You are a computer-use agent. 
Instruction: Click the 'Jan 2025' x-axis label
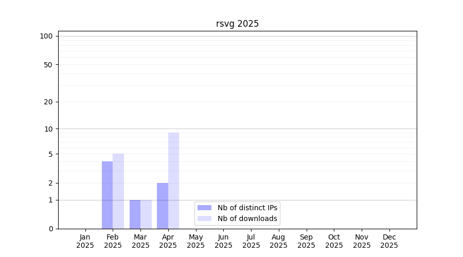click(85, 241)
